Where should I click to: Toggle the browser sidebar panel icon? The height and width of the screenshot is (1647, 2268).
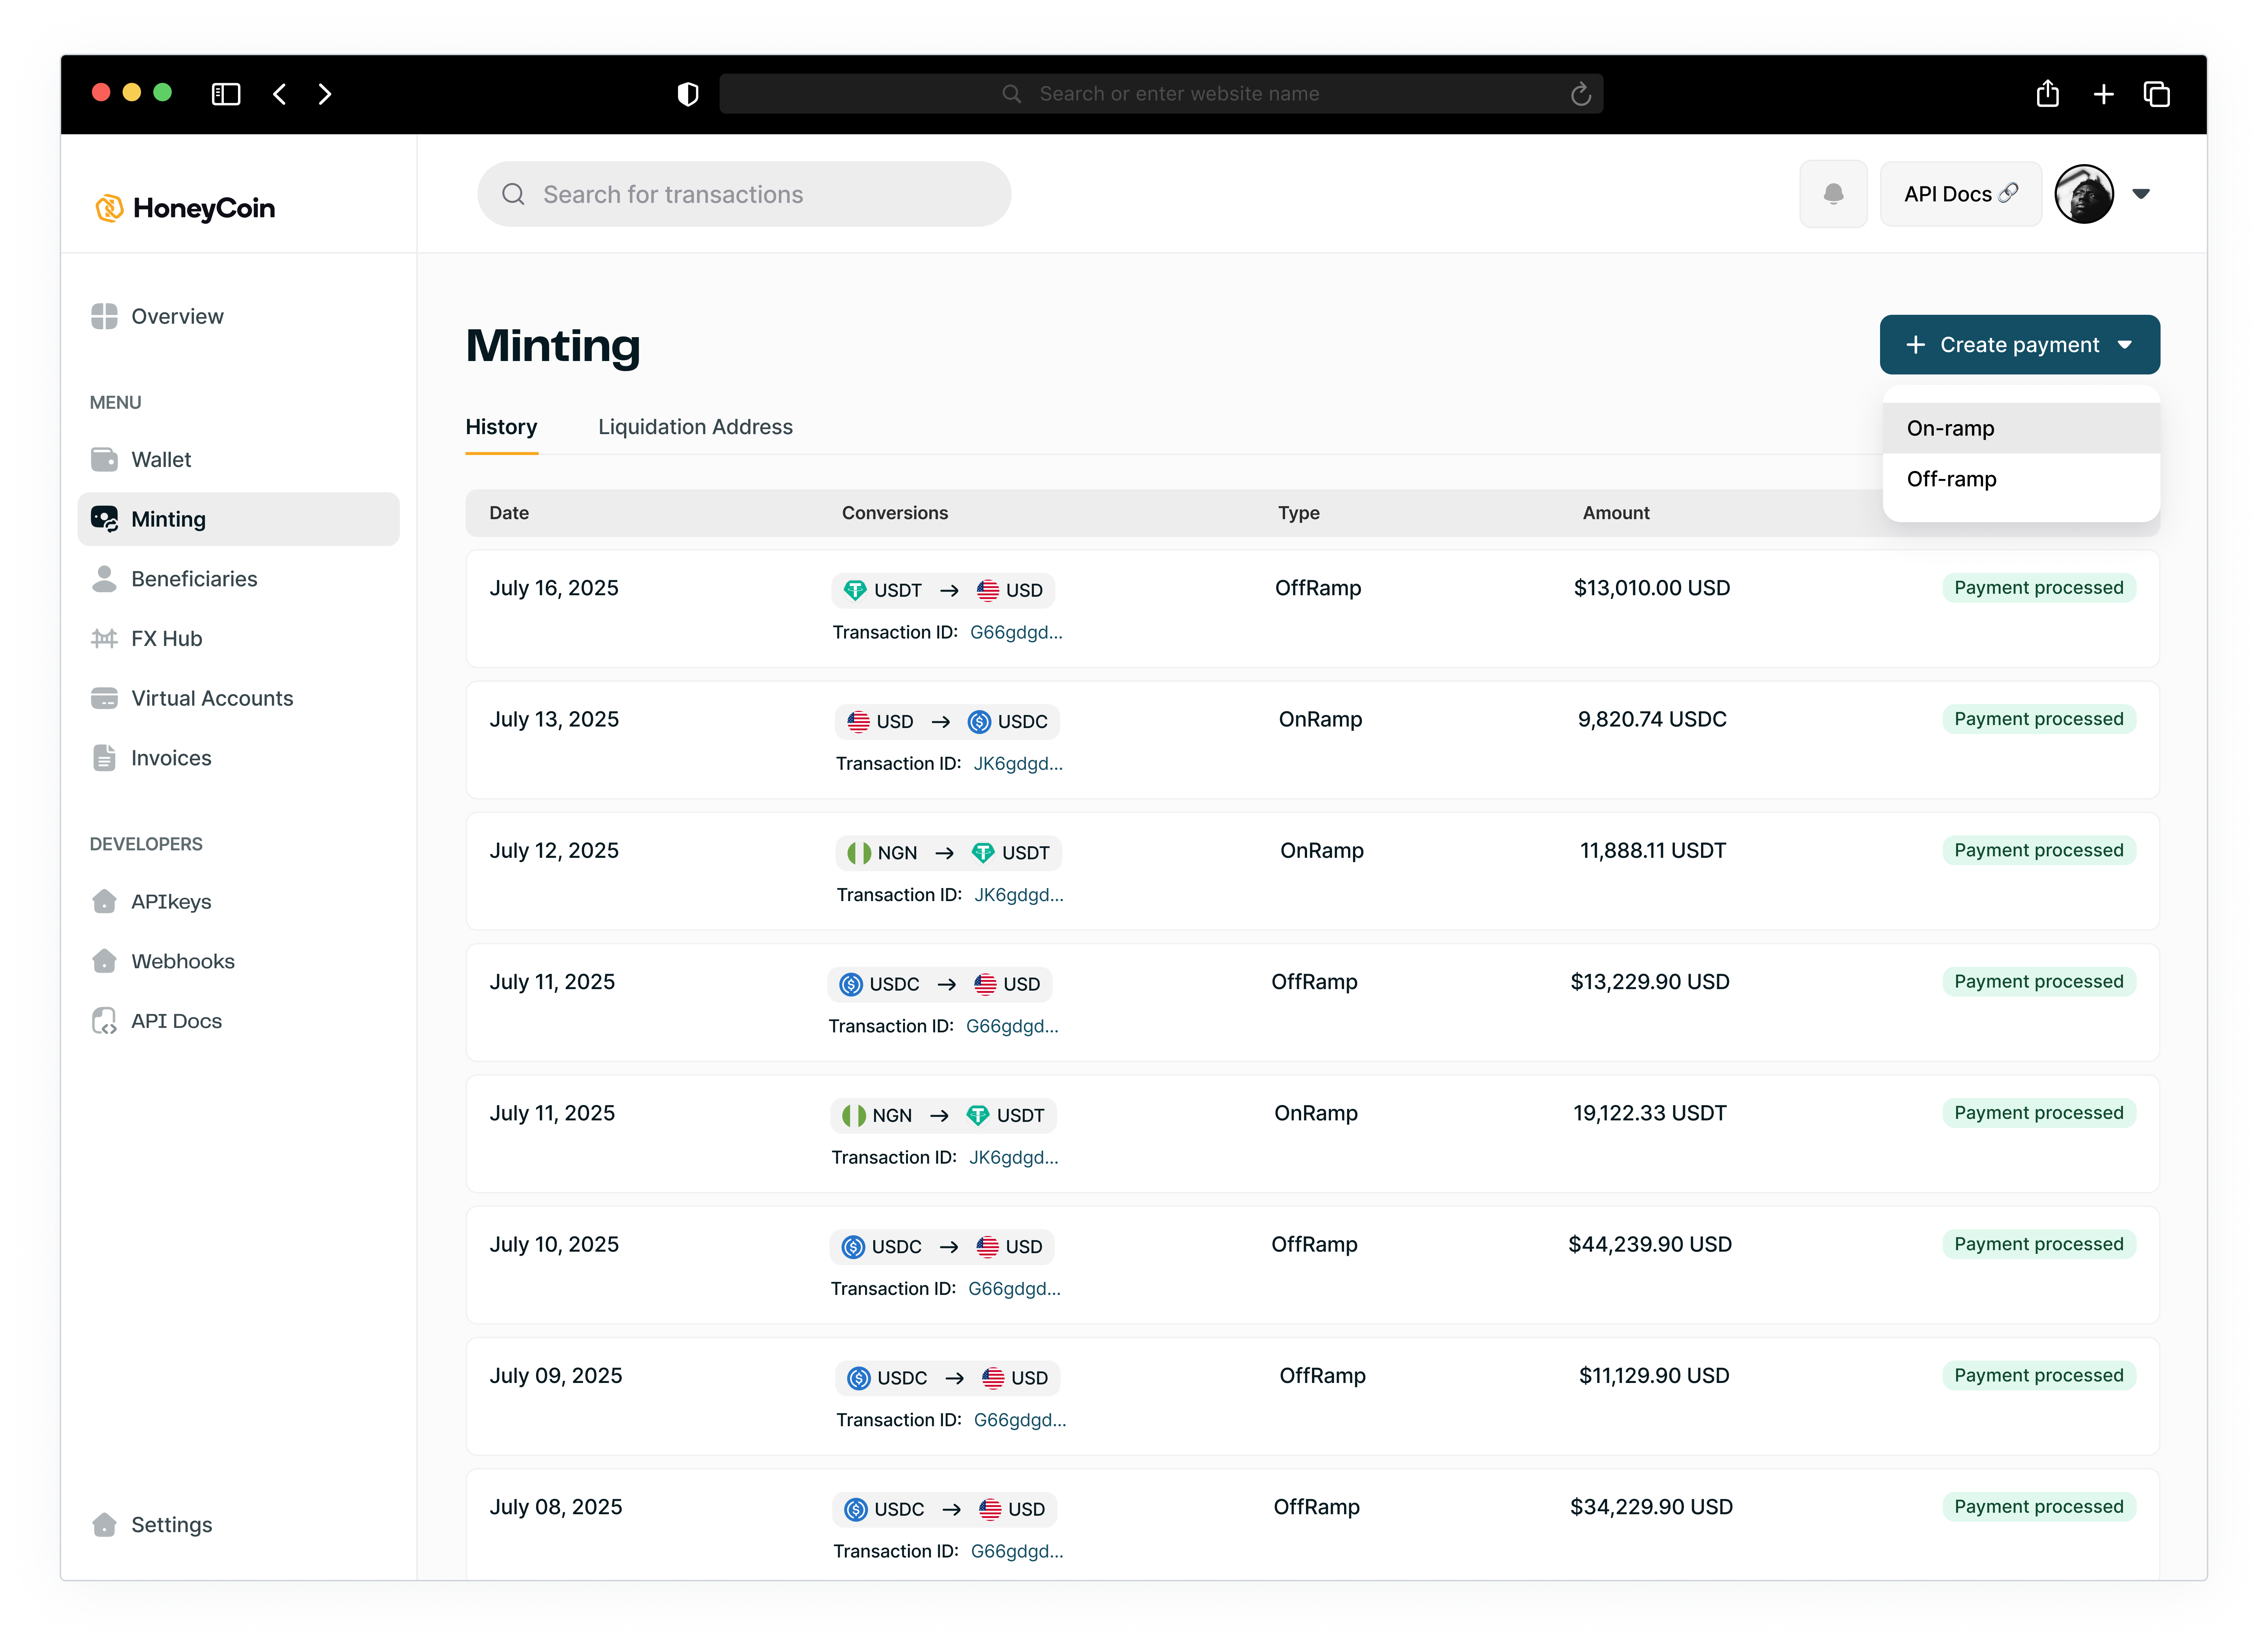(x=226, y=94)
